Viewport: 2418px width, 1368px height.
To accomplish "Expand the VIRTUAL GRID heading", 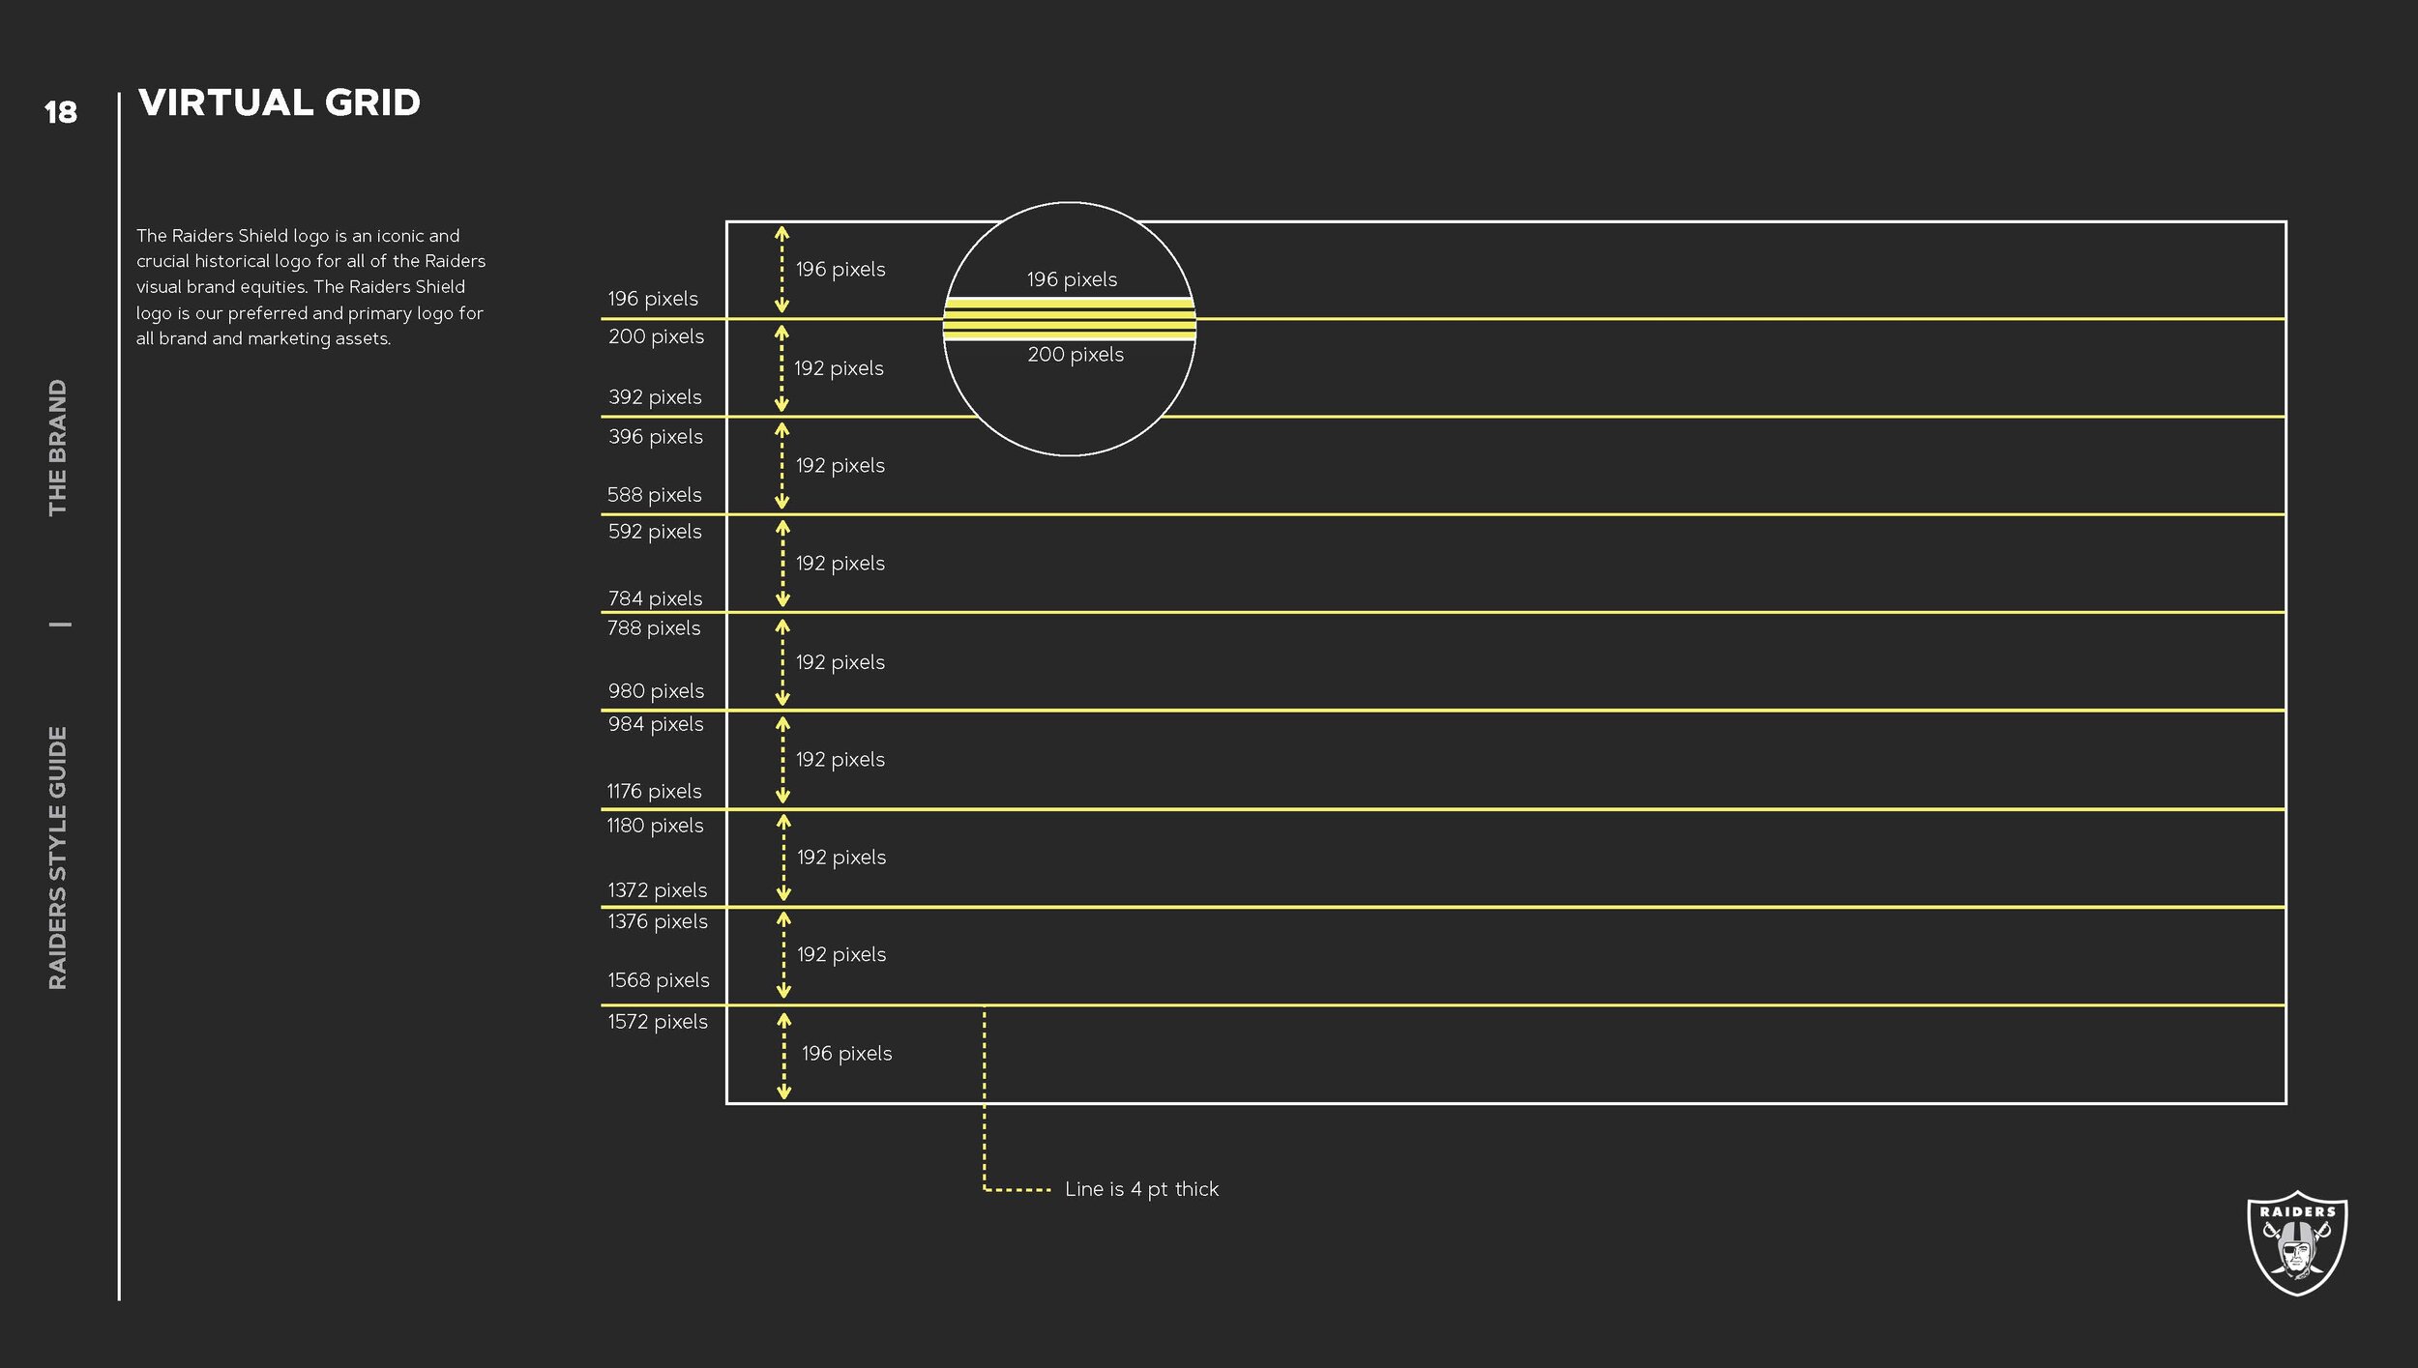I will click(279, 102).
